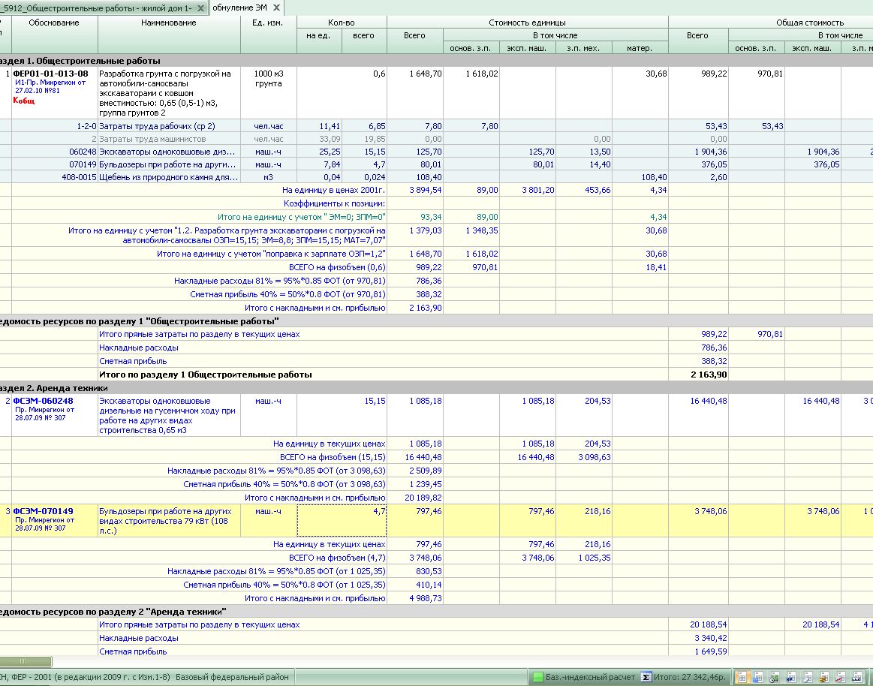Click the last status bar icon with ruler
873x686 pixels.
point(856,678)
